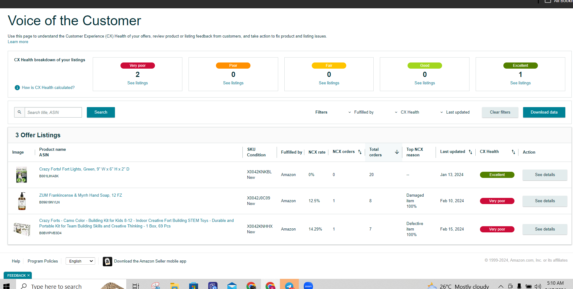The image size is (573, 289).
Task: Click the Excellent badge in the Fort Lights row
Action: point(497,175)
